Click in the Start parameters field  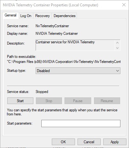coord(81,123)
